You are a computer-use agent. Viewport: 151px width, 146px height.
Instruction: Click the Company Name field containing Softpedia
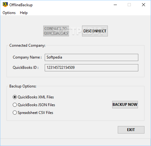click(91, 57)
